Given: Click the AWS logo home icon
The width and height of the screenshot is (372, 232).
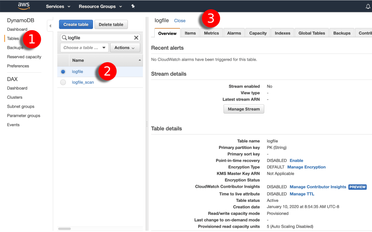Looking at the screenshot, I should 24,6.
